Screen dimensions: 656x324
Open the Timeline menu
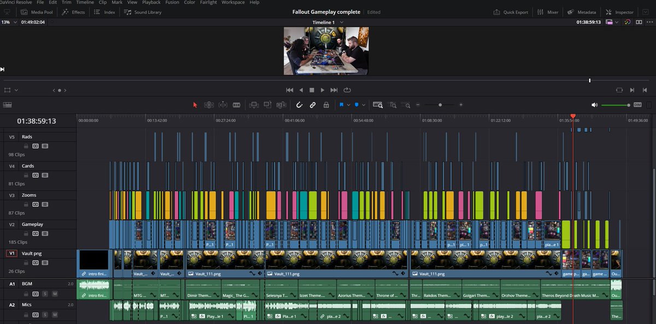click(85, 3)
